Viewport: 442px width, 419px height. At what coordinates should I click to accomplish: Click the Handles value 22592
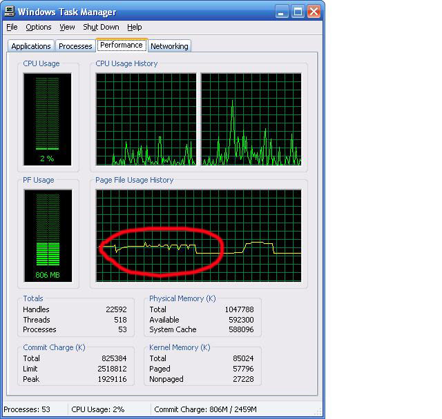[116, 309]
